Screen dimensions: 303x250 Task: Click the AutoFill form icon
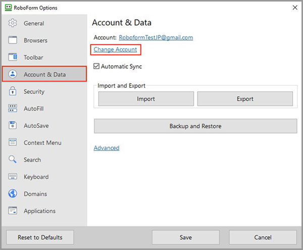point(13,108)
